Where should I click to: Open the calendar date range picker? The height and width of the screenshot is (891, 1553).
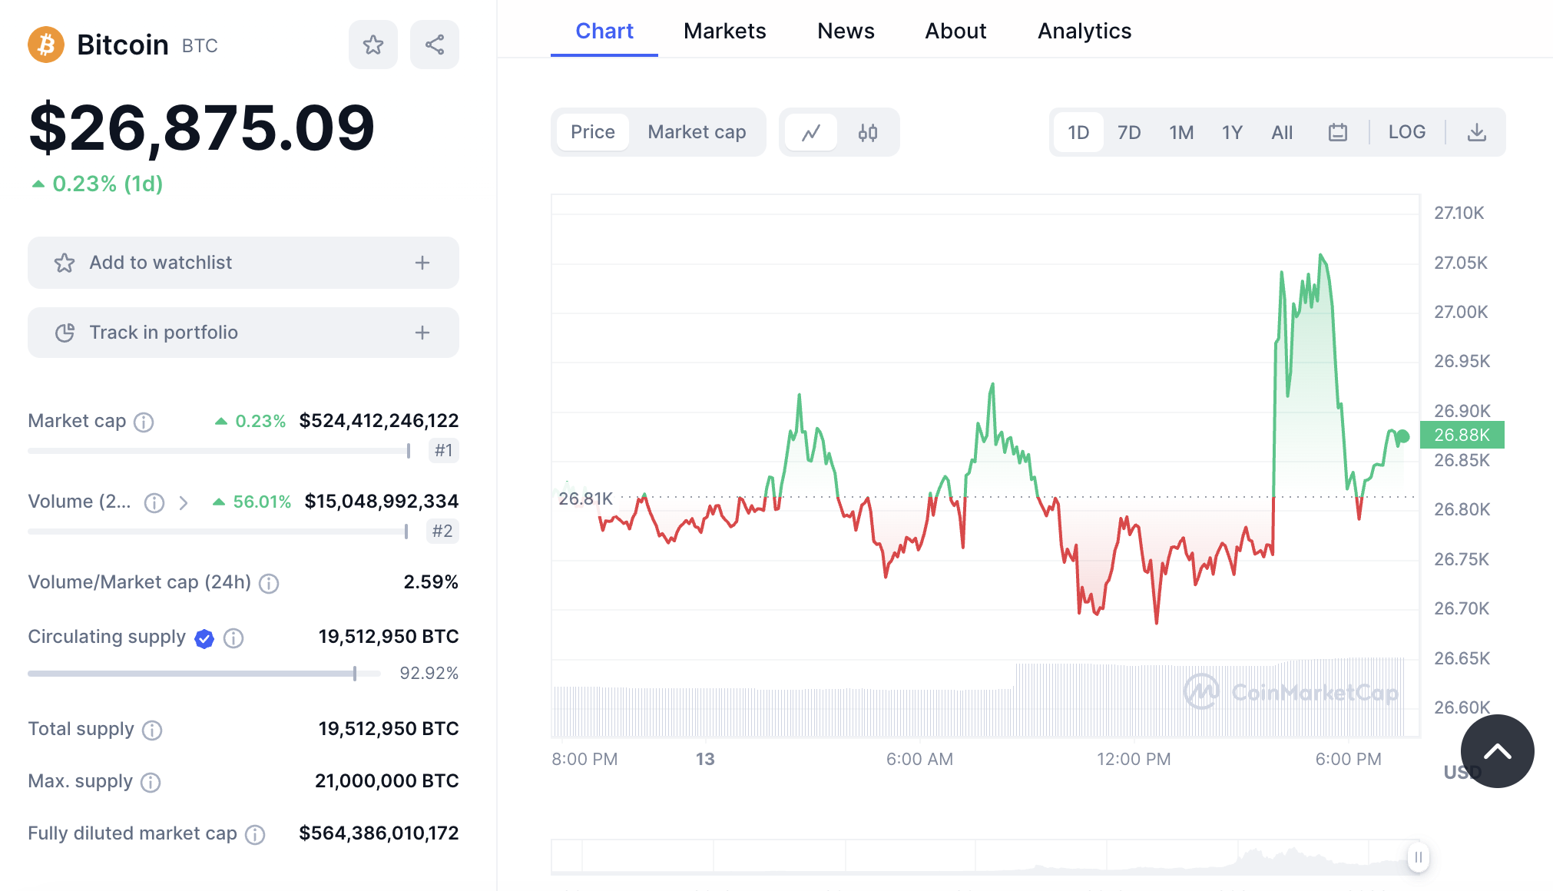click(x=1338, y=133)
